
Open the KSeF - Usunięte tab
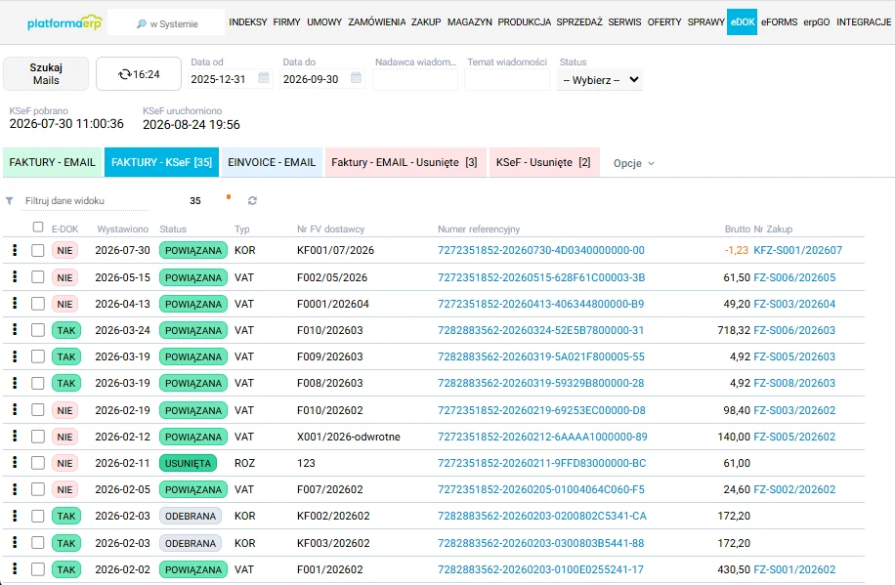(x=544, y=162)
